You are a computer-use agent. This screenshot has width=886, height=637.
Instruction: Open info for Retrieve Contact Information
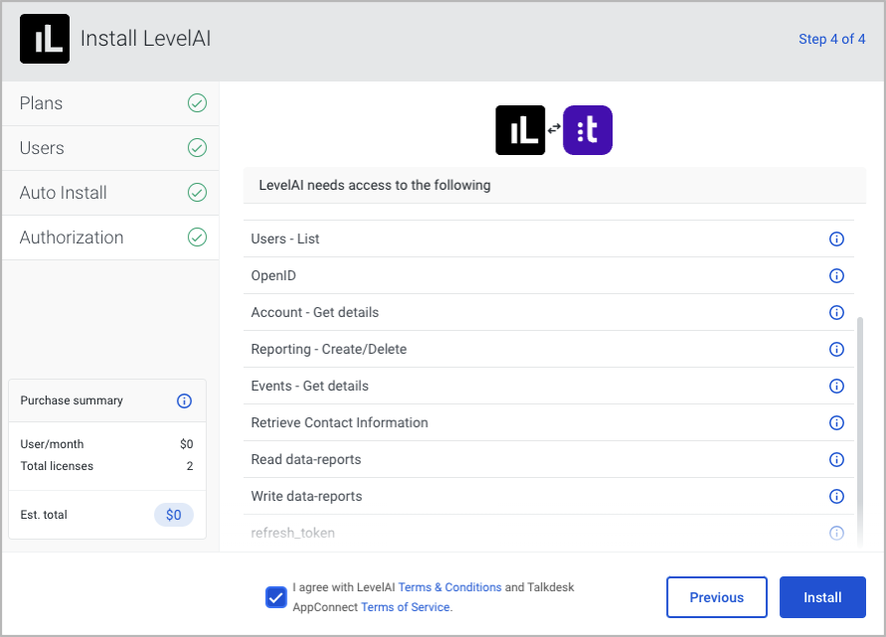(836, 422)
